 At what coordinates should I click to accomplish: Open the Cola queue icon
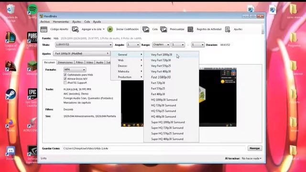pos(145,29)
